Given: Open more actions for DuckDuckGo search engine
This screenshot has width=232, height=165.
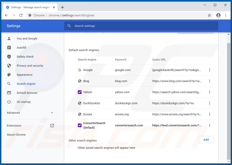Looking at the screenshot, I should pyautogui.click(x=209, y=103).
